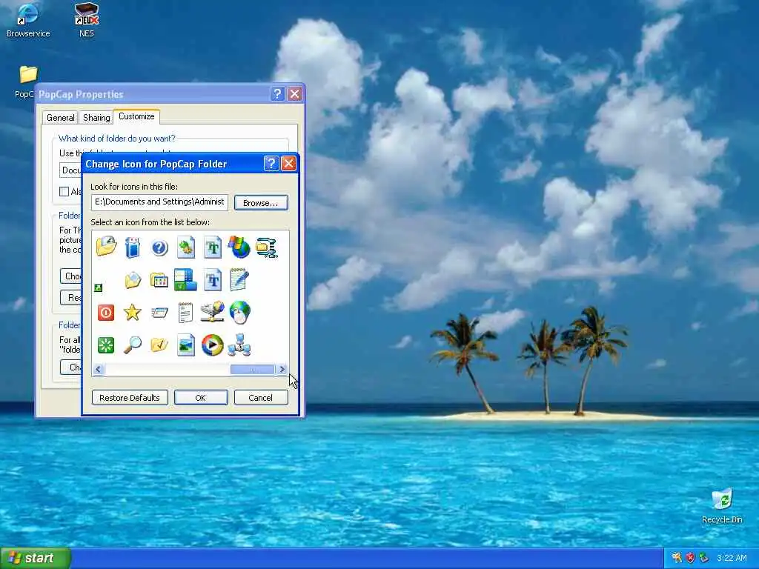Select the notepad with pen icon
The height and width of the screenshot is (569, 759).
pos(239,279)
